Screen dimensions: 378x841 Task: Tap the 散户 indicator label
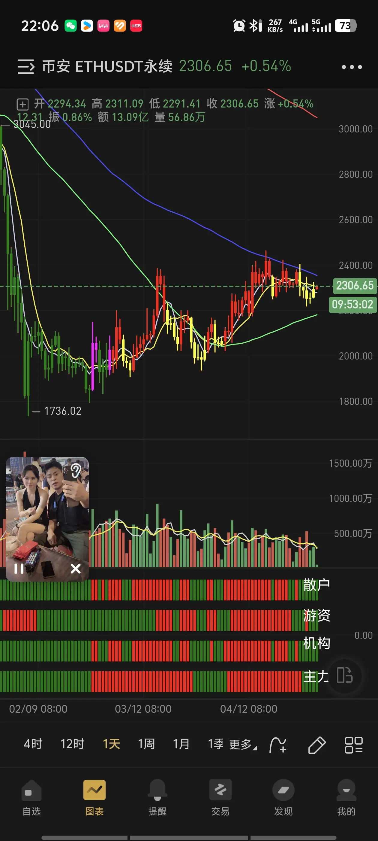click(x=316, y=584)
